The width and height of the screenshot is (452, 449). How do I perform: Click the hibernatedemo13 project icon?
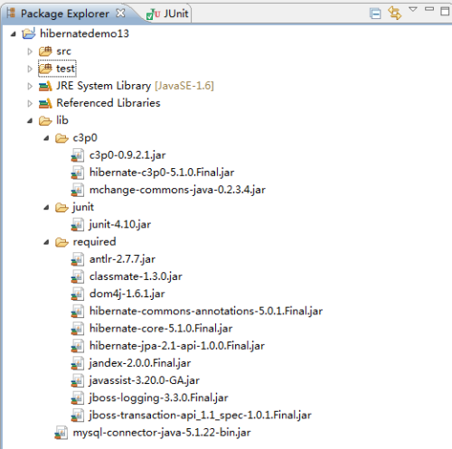pos(29,33)
